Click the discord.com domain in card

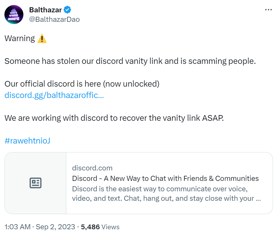tap(92, 168)
